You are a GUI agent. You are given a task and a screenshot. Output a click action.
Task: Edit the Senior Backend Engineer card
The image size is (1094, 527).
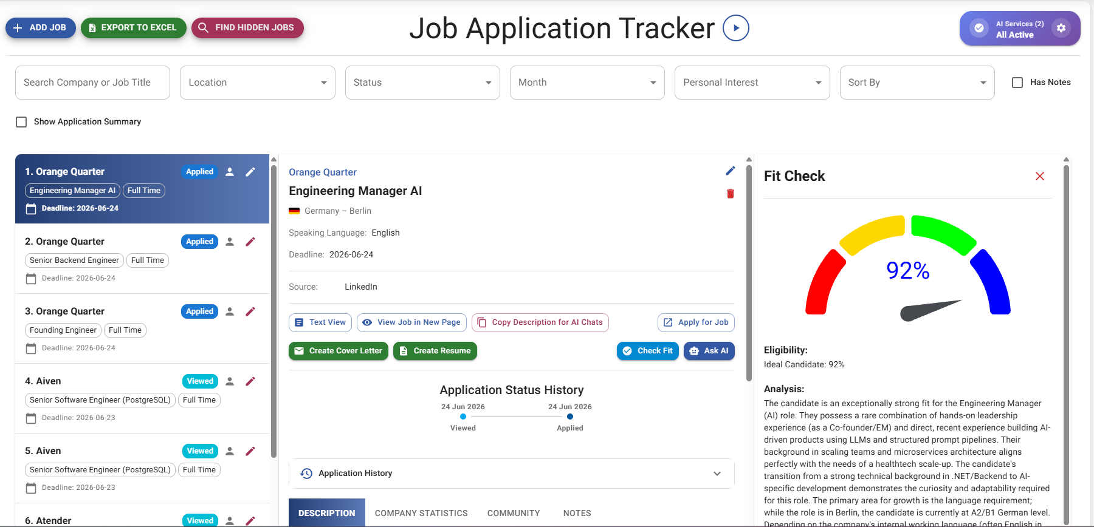pyautogui.click(x=250, y=242)
